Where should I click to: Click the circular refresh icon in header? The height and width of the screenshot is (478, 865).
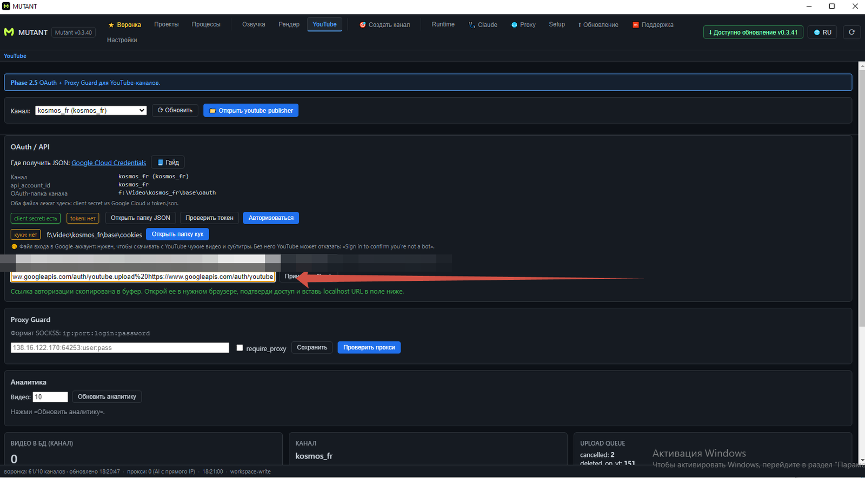click(851, 32)
